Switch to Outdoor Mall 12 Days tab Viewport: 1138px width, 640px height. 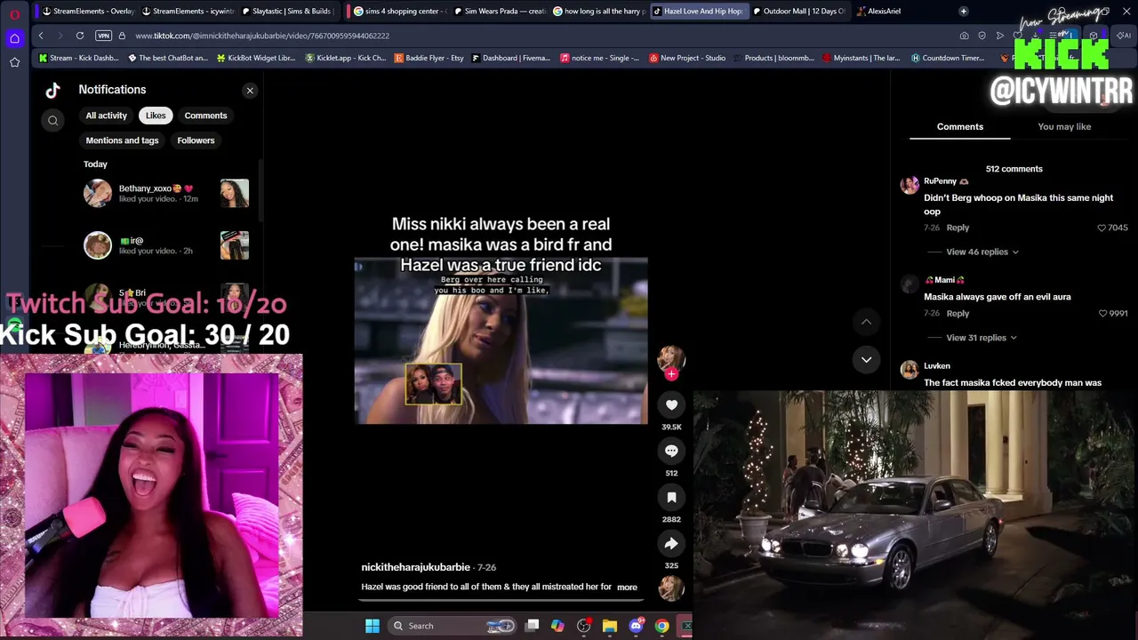tap(797, 12)
